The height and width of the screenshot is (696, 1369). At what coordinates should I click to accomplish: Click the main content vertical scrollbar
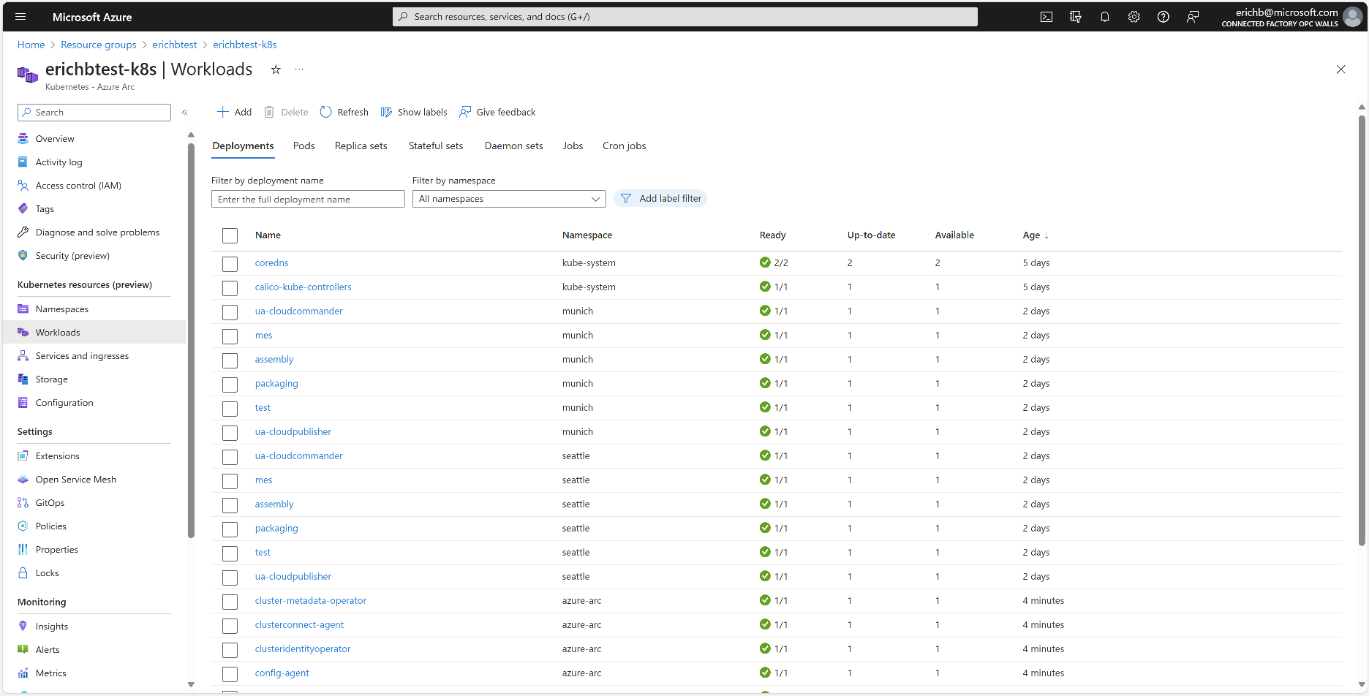coord(1362,330)
